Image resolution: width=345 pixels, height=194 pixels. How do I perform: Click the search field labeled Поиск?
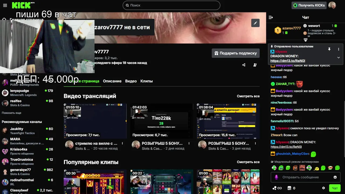(171, 5)
